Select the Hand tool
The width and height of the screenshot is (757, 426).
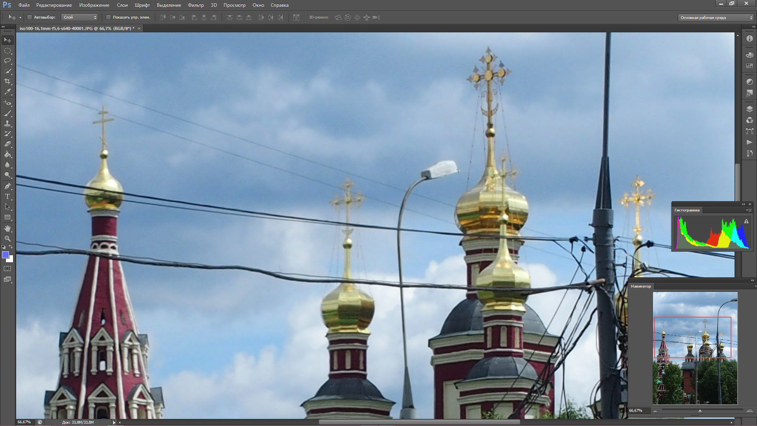(7, 228)
